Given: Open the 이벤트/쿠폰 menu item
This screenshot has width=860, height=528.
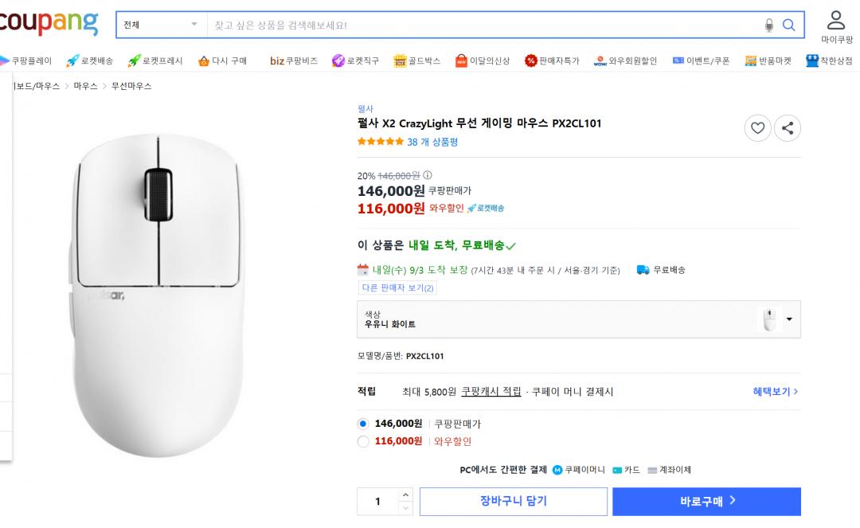Looking at the screenshot, I should [701, 61].
